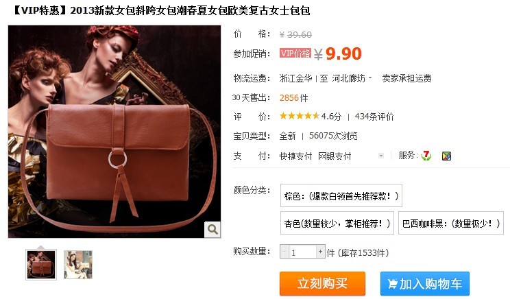Click the purchase quantity input field

302,252
